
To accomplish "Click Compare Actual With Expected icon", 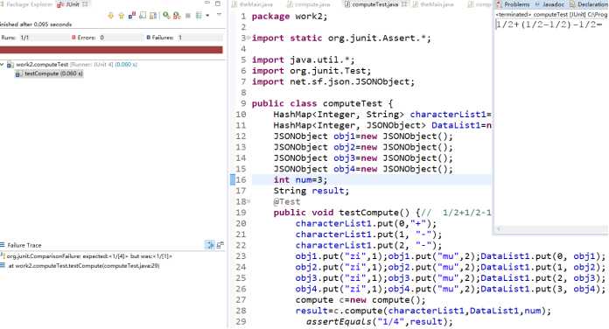I will 220,245.
